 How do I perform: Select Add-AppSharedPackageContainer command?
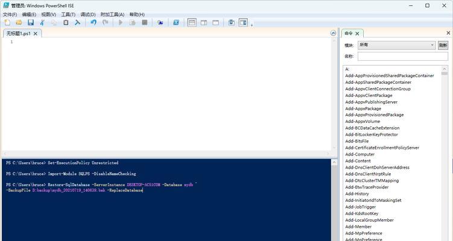click(x=378, y=83)
